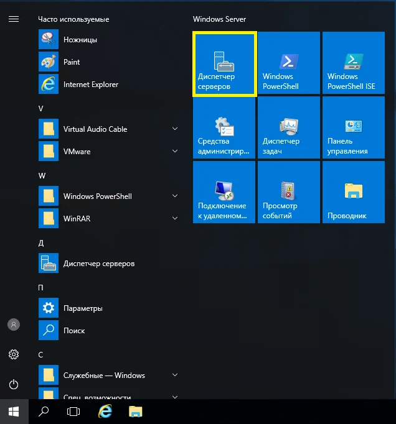396x424 pixels.
Task: Click the С letter section header
Action: point(40,355)
